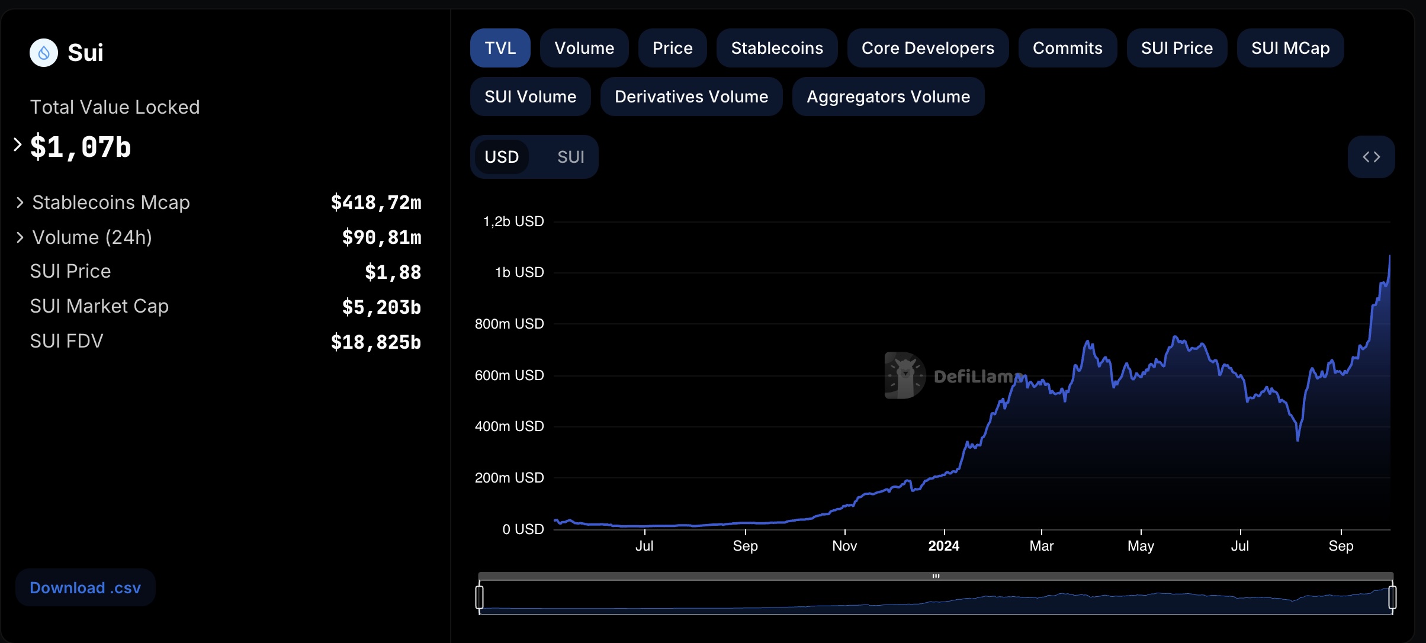Image resolution: width=1426 pixels, height=643 pixels.
Task: Expand the Volume (24h) row
Action: click(x=20, y=237)
